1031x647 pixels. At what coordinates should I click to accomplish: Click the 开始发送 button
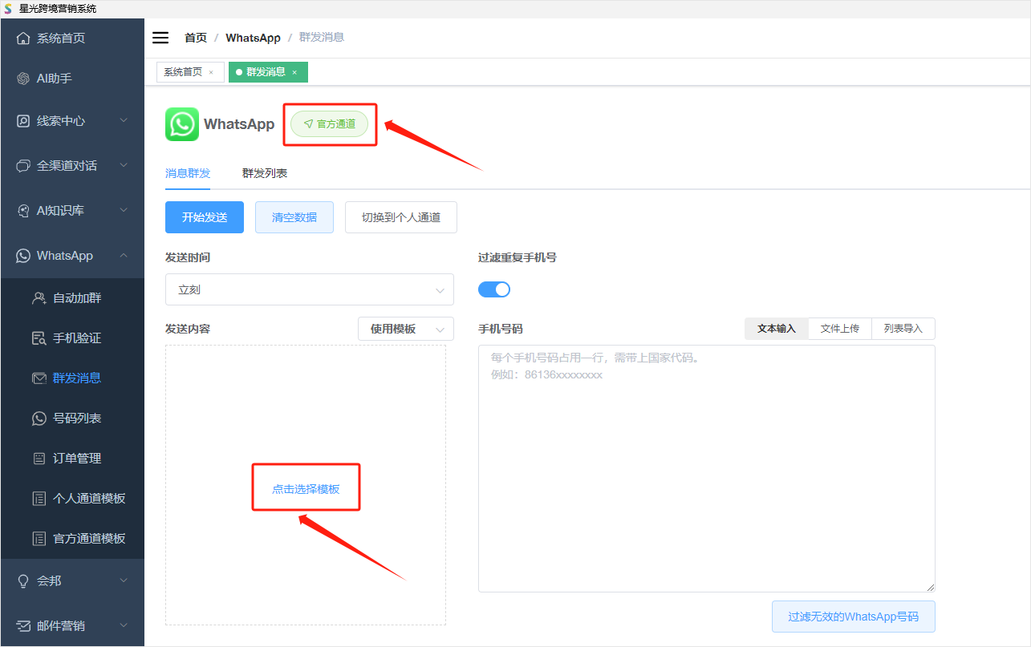click(x=205, y=217)
